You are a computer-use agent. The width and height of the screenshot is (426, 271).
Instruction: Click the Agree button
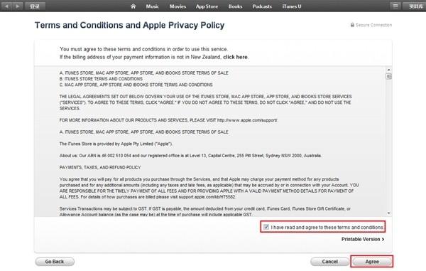(372, 262)
